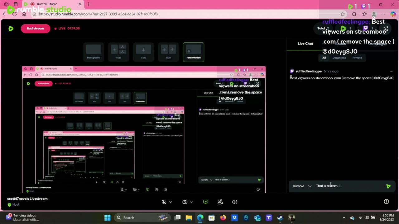Open the Rumble chat destination dropdown
This screenshot has width=399, height=224.
pyautogui.click(x=302, y=186)
